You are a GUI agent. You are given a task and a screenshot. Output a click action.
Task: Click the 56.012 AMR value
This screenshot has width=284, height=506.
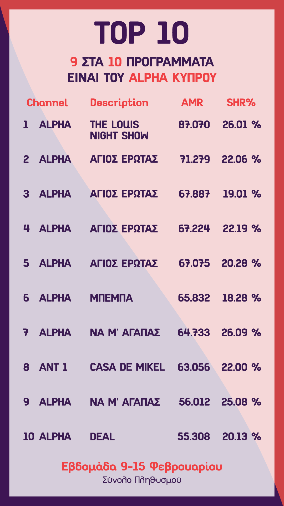[194, 402]
